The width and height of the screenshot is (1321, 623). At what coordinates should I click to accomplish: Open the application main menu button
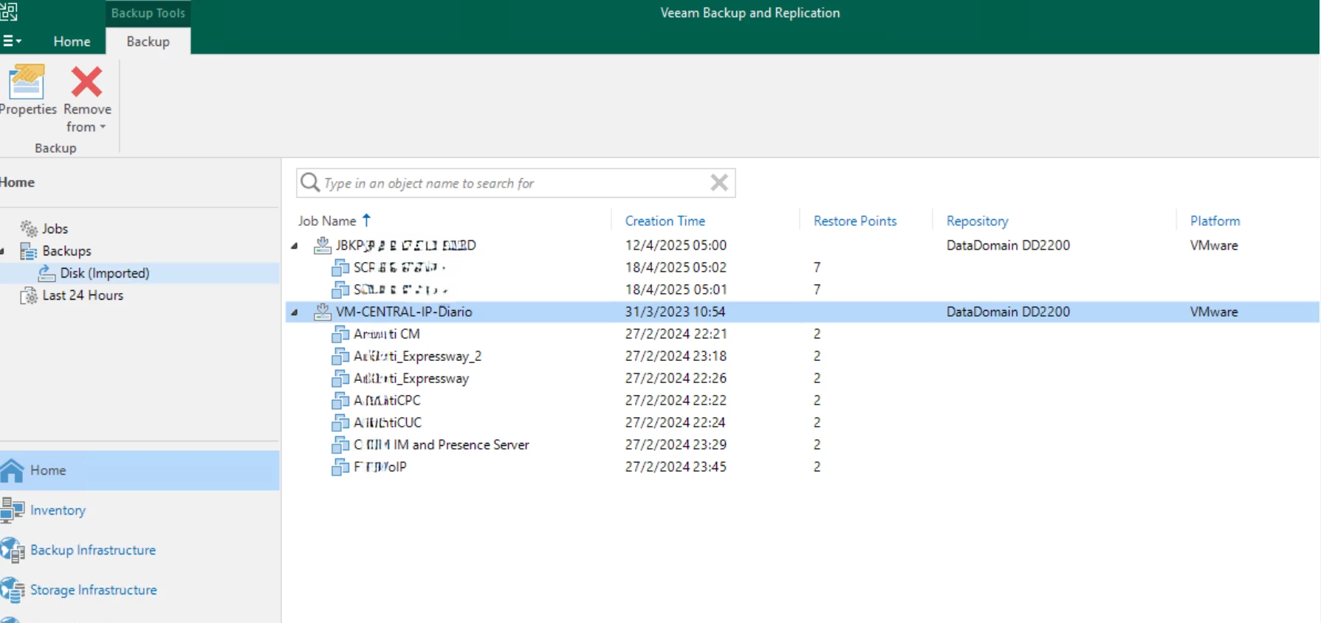tap(12, 41)
